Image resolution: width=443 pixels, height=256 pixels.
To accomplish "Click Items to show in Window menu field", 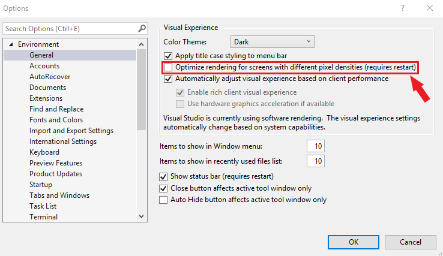I will tap(315, 146).
